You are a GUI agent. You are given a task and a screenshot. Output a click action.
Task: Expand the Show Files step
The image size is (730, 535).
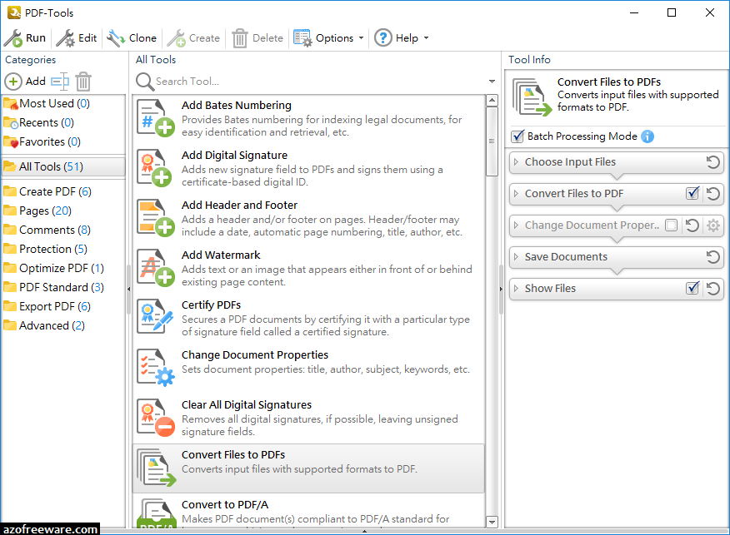coord(516,288)
